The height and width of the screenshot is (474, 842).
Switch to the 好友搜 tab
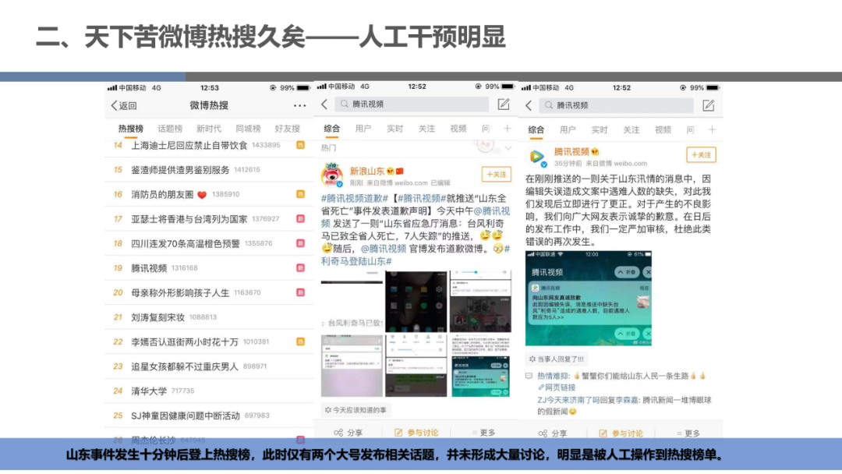(287, 129)
